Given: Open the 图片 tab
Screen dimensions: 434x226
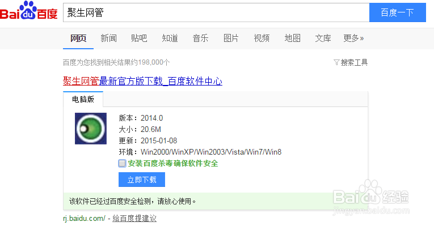Looking at the screenshot, I should tap(231, 38).
